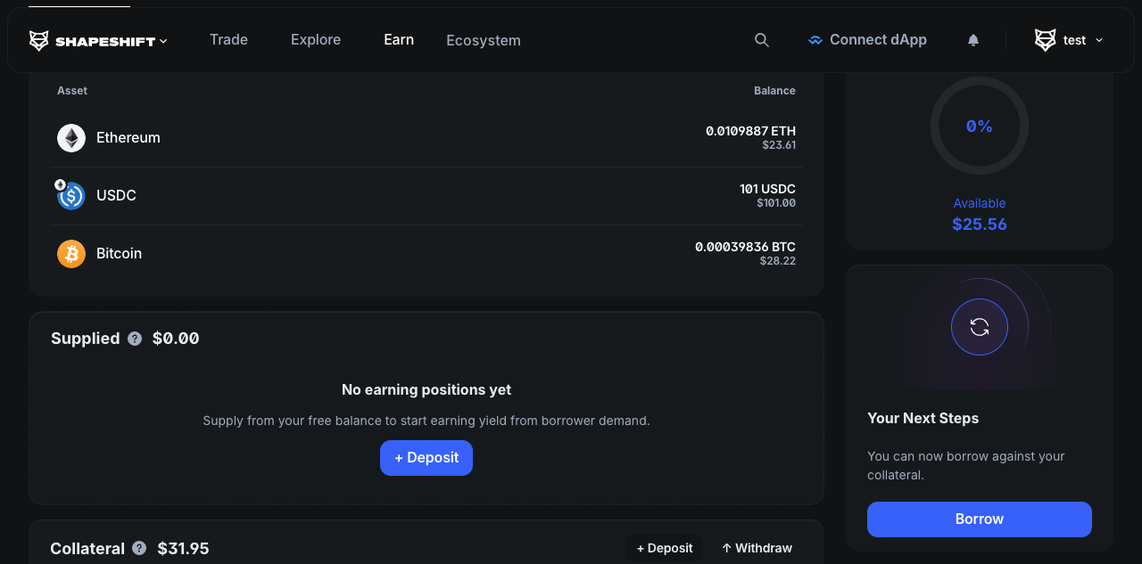The width and height of the screenshot is (1142, 564).
Task: Show help tooltip next to Collateral
Action: (139, 548)
